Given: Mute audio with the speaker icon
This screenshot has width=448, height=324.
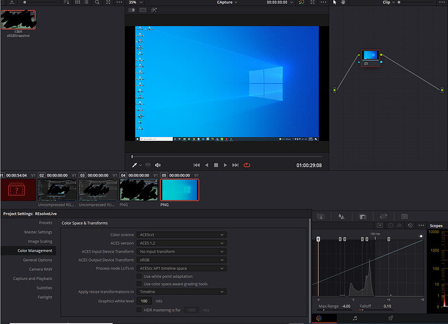Looking at the screenshot, I should [158, 165].
